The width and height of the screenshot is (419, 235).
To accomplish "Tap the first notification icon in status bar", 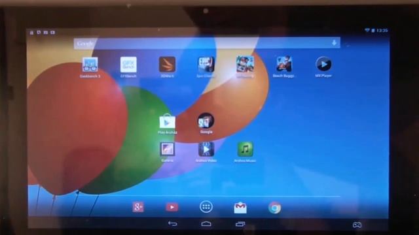I will [x=32, y=33].
